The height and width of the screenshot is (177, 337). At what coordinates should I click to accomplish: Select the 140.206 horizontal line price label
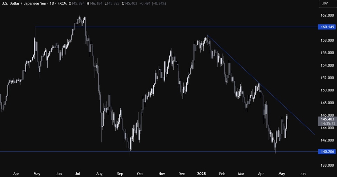click(327, 152)
